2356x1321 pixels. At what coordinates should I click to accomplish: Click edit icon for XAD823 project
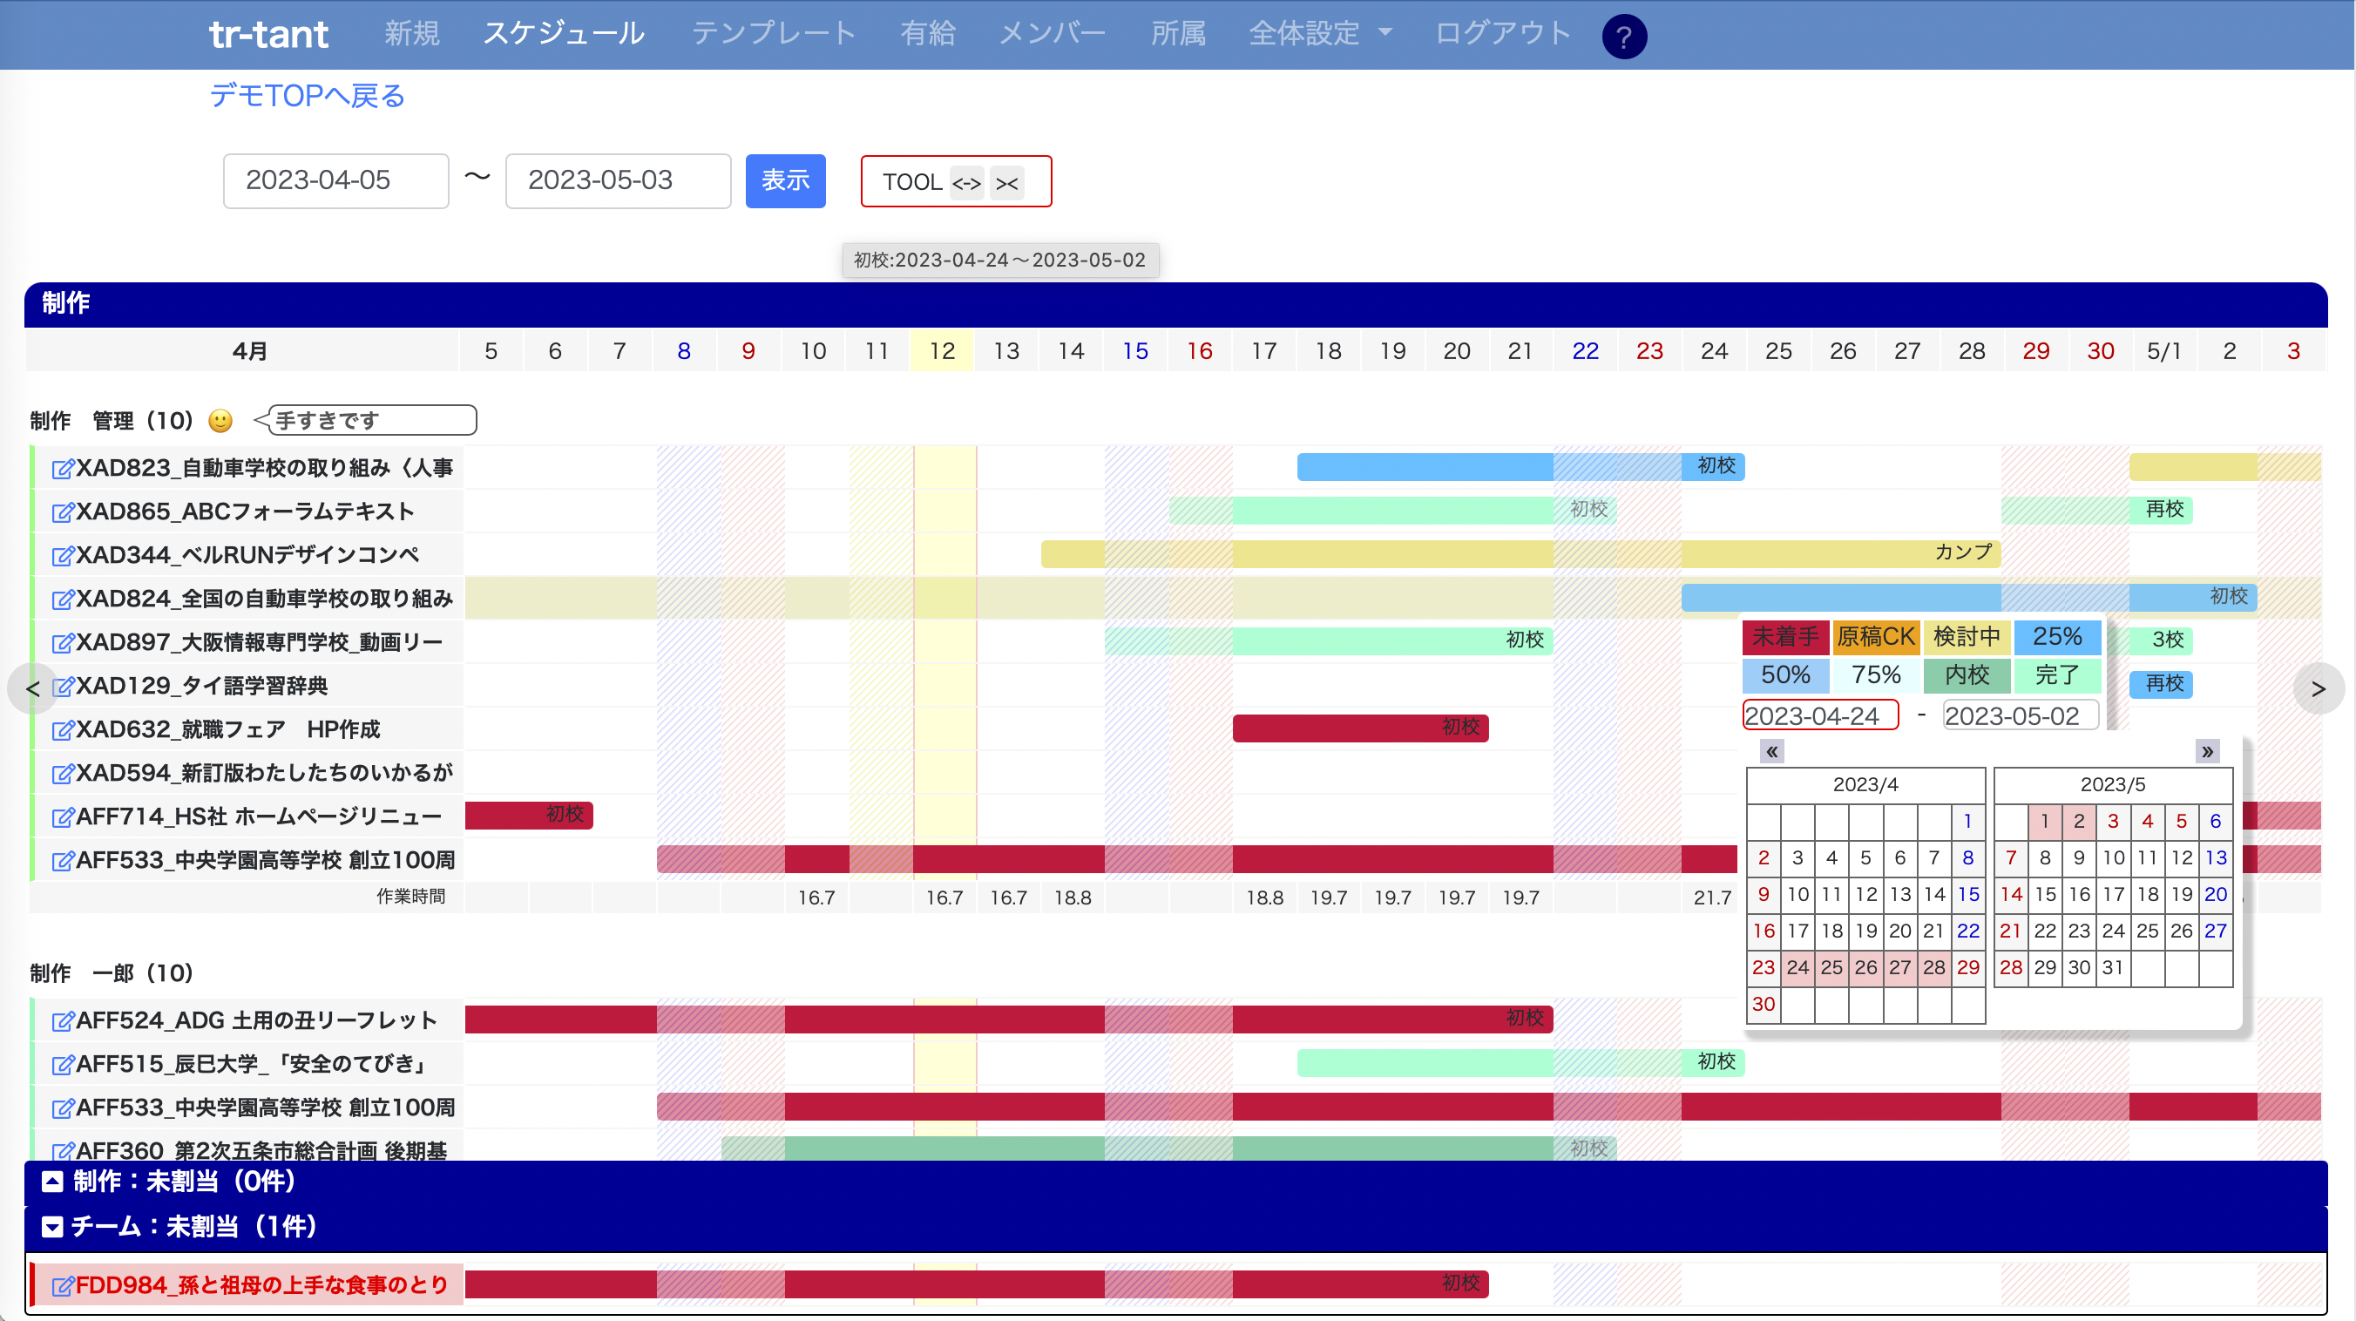tap(61, 470)
